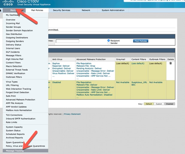
Task: Click the yellow Default key swatch
Action: (x=149, y=104)
